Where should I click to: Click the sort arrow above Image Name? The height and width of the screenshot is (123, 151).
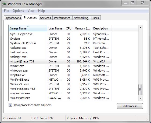28,26
